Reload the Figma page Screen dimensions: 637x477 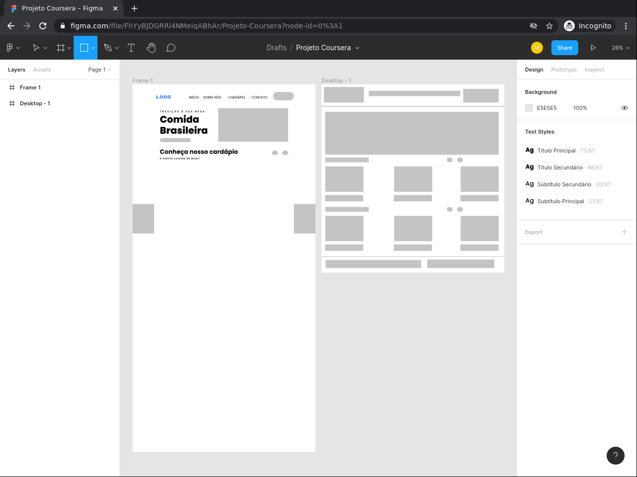pyautogui.click(x=43, y=26)
